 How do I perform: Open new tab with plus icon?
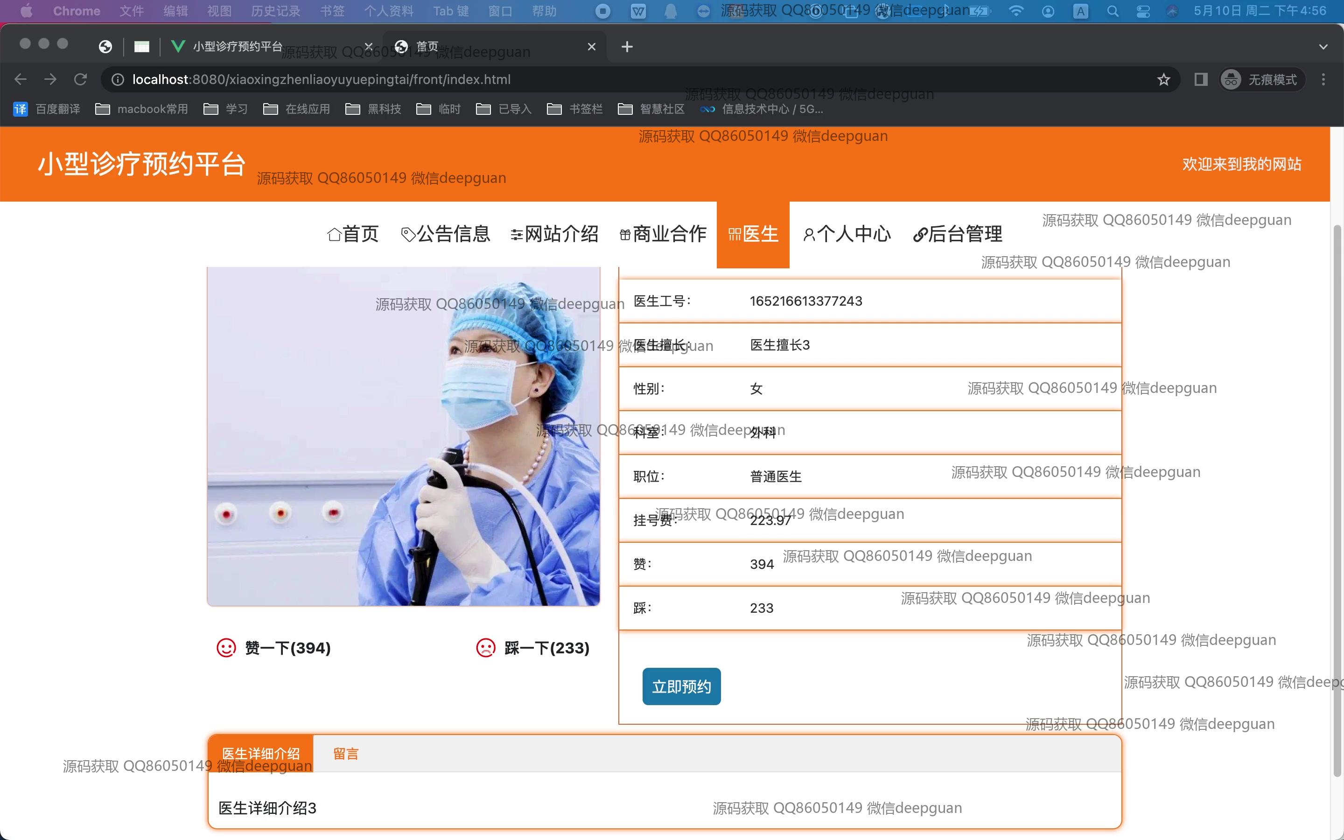point(627,47)
